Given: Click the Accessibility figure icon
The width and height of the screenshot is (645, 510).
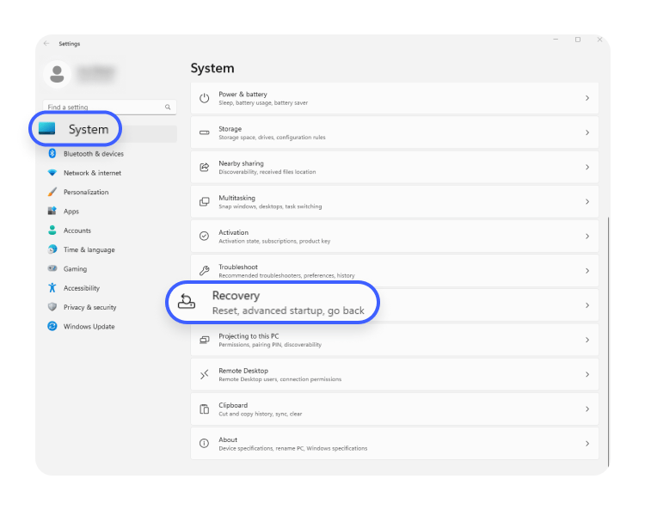Looking at the screenshot, I should click(52, 287).
